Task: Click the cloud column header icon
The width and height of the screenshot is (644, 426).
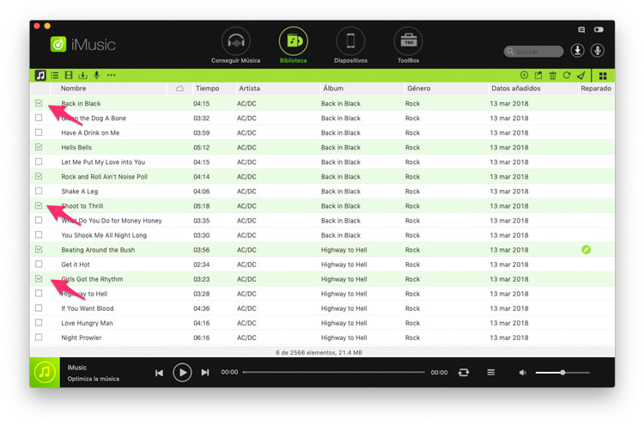Action: coord(180,88)
